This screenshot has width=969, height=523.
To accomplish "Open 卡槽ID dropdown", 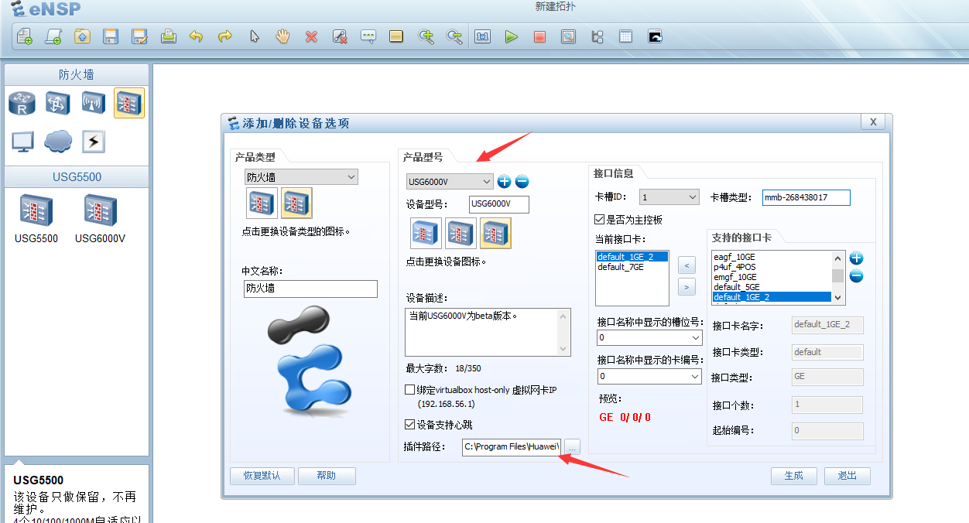I will pyautogui.click(x=669, y=197).
